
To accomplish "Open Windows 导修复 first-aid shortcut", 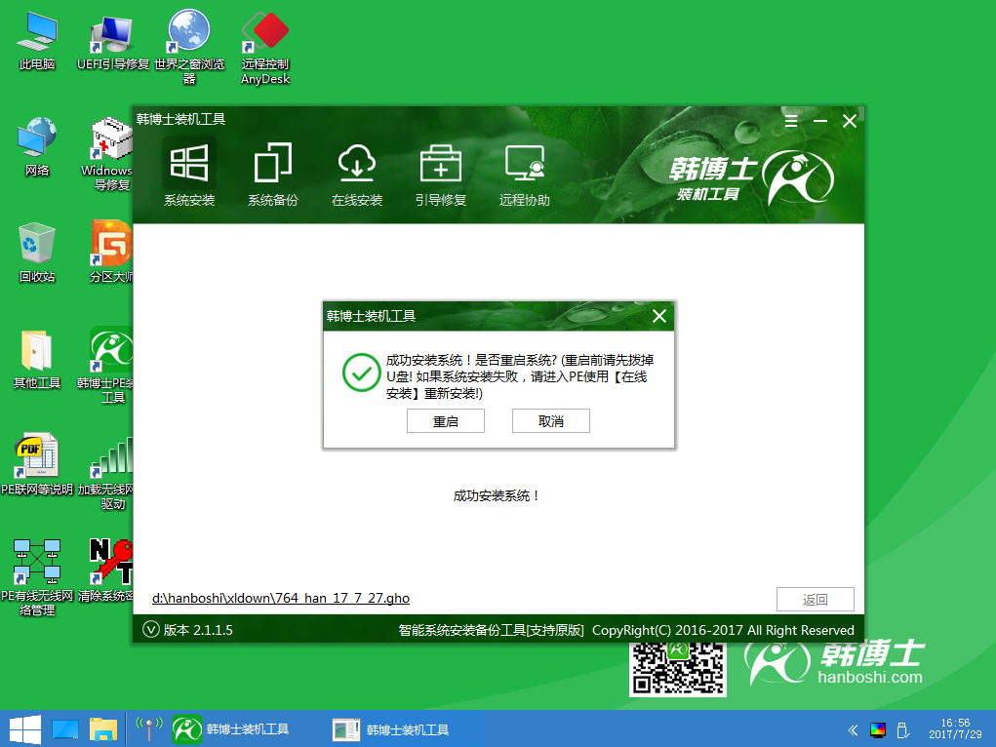I will point(109,154).
